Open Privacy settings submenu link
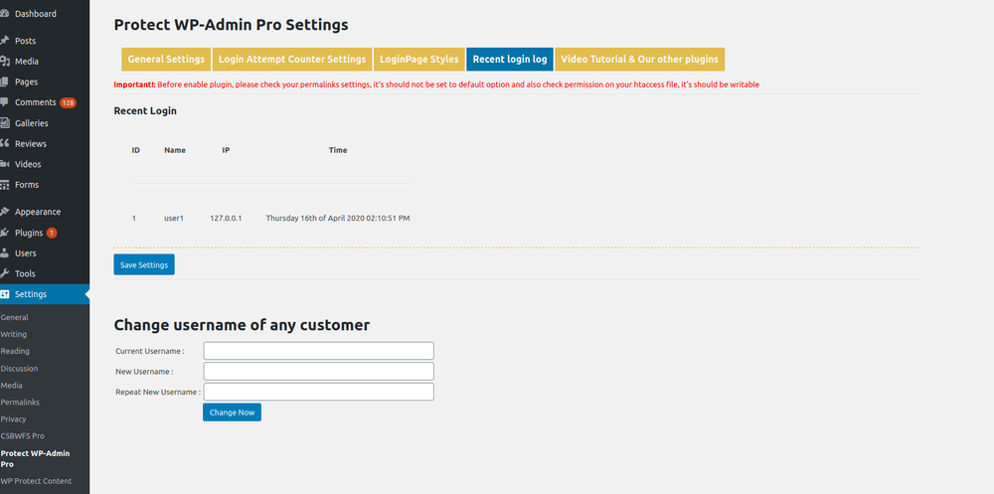994x494 pixels. [13, 418]
